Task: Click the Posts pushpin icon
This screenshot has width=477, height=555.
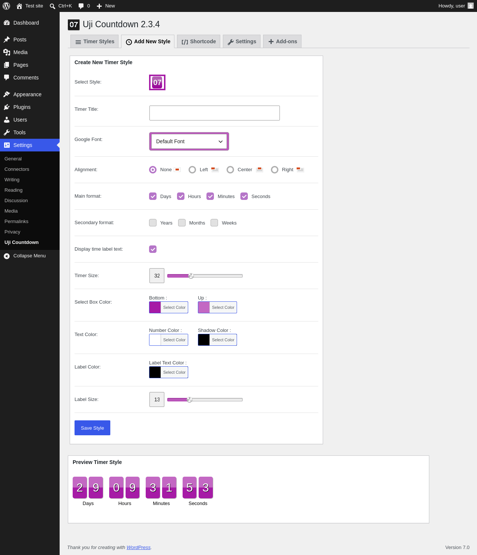Action: click(7, 40)
